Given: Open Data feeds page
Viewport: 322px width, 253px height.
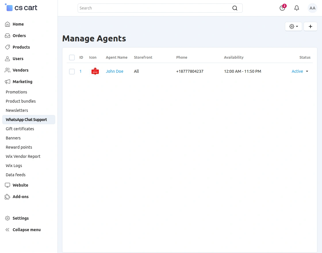Looking at the screenshot, I should coord(16,175).
